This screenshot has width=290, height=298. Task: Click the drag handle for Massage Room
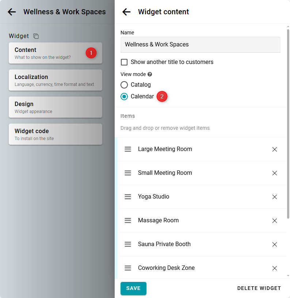(128, 220)
